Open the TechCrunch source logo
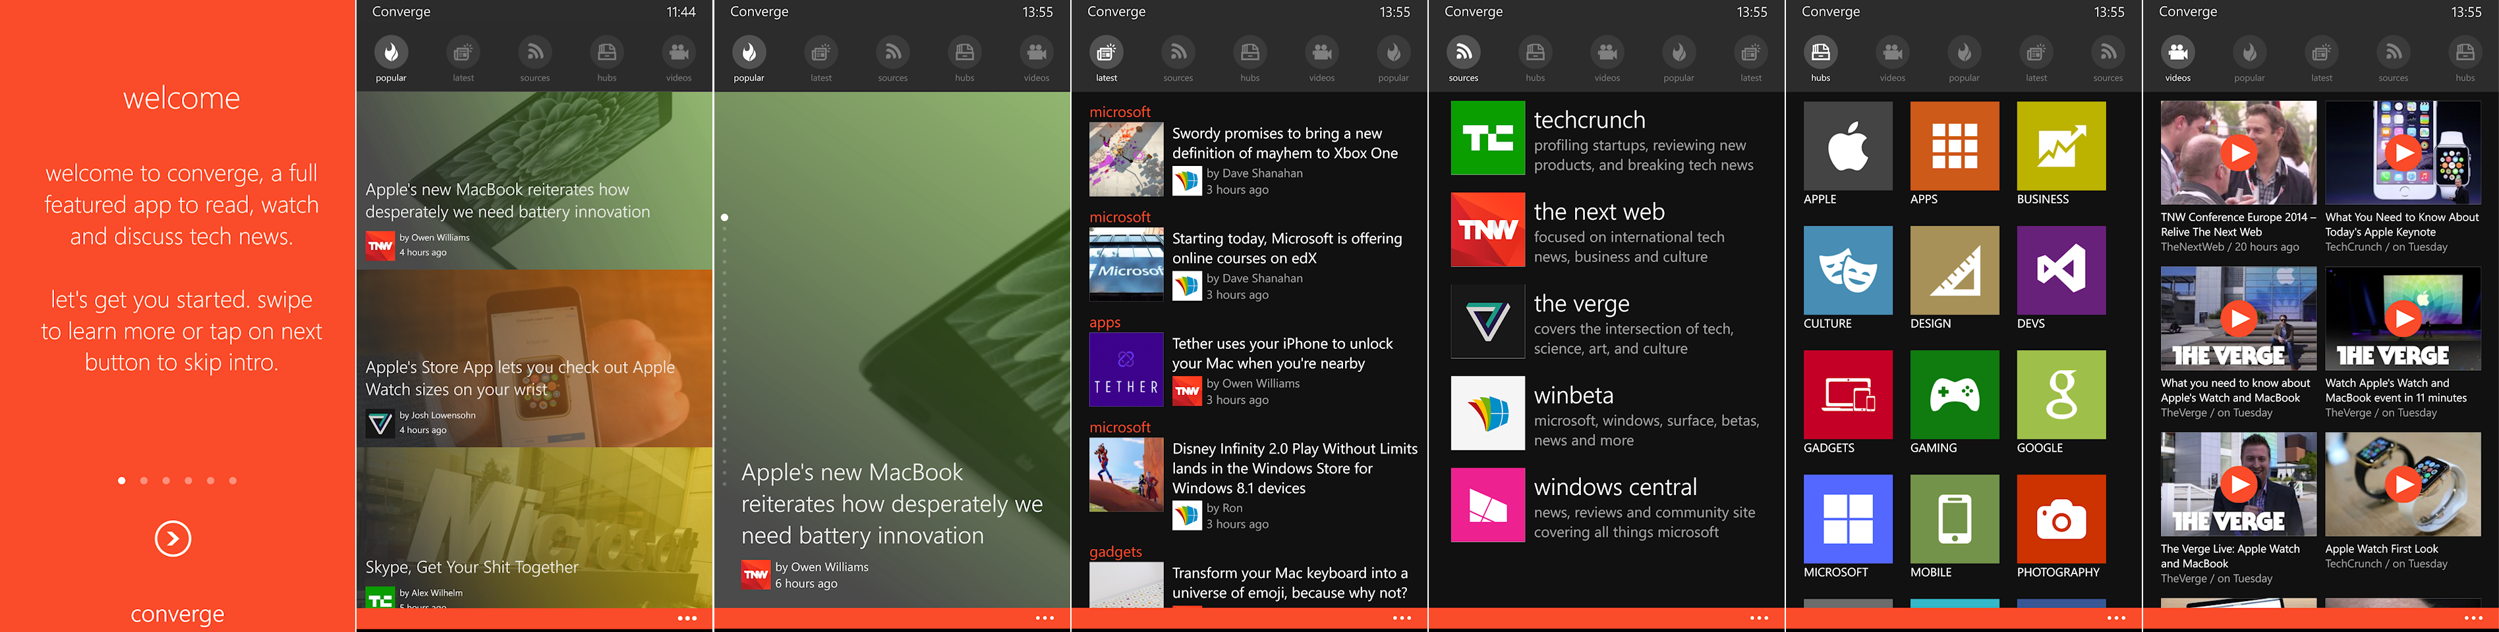The height and width of the screenshot is (632, 2499). (x=1487, y=139)
